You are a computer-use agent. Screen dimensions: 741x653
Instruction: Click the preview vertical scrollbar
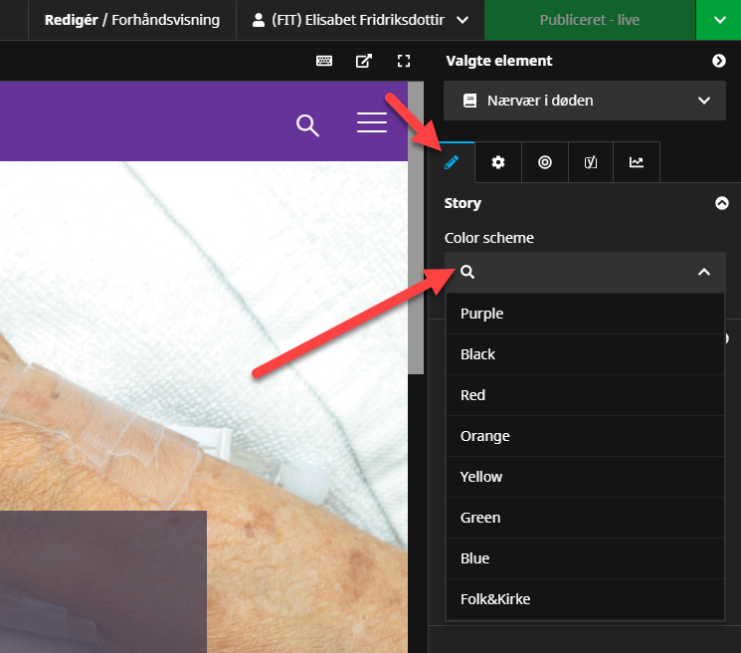click(x=416, y=228)
